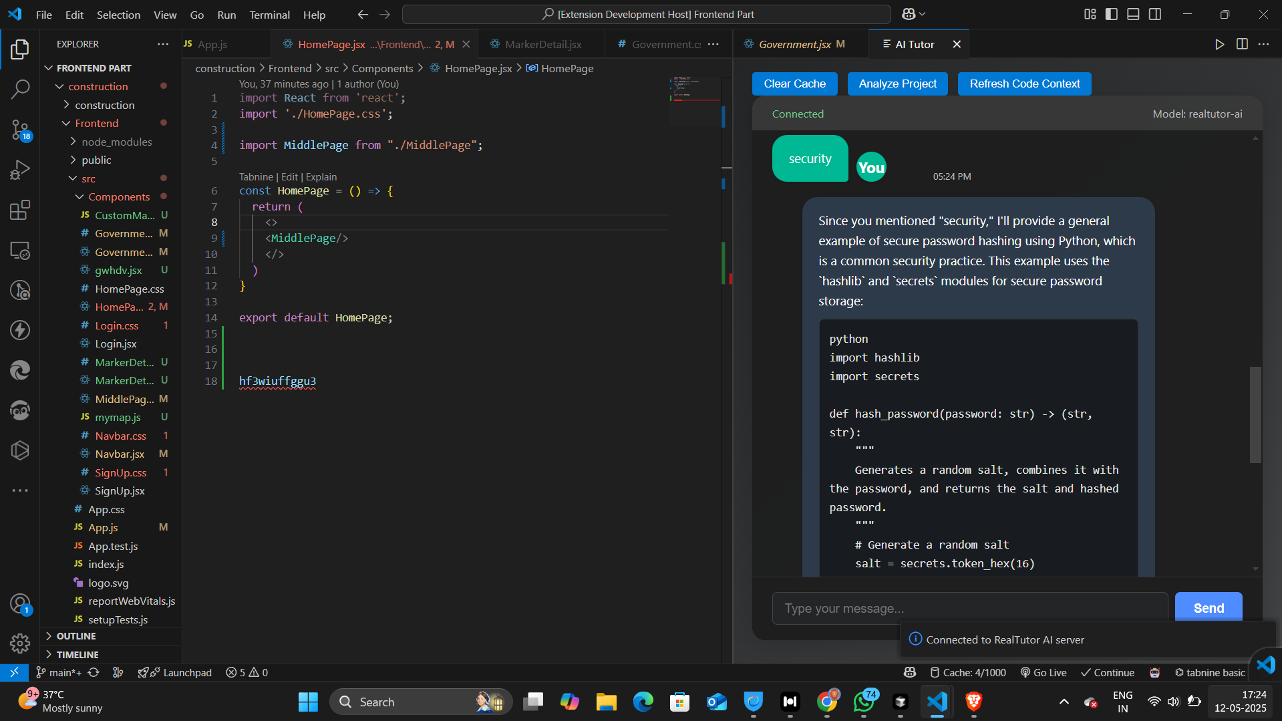The height and width of the screenshot is (721, 1282).
Task: Open the Terminal menu
Action: coord(269,15)
